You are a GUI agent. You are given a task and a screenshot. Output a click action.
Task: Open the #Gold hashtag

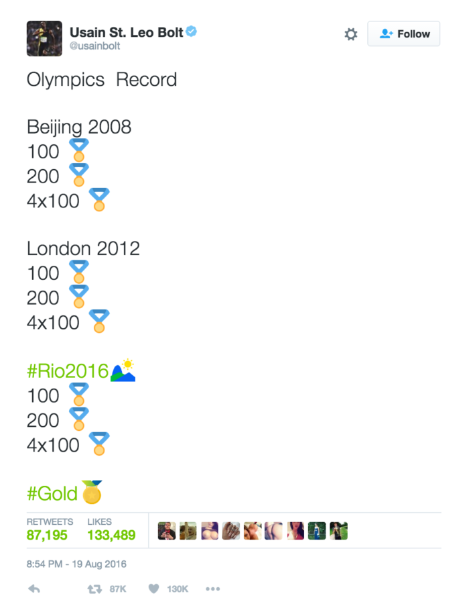click(x=52, y=493)
